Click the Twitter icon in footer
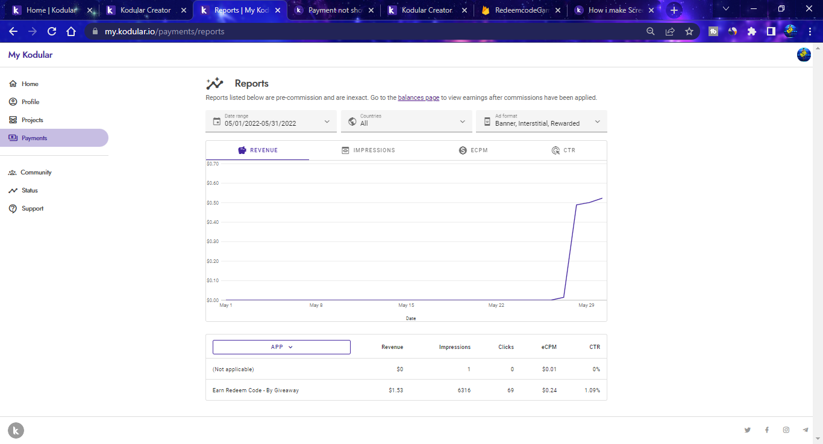This screenshot has height=444, width=823. (748, 430)
